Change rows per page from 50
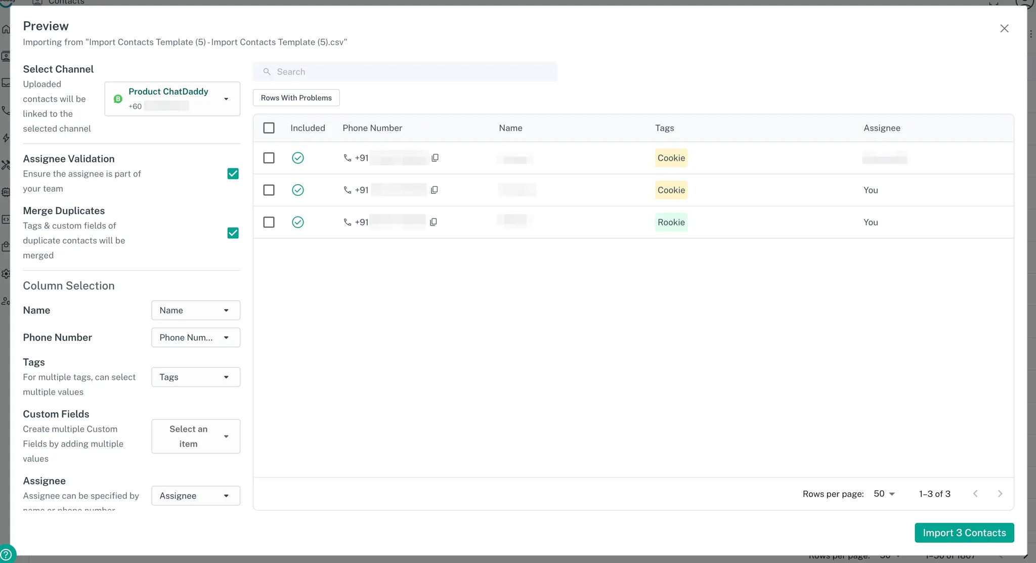 tap(884, 494)
